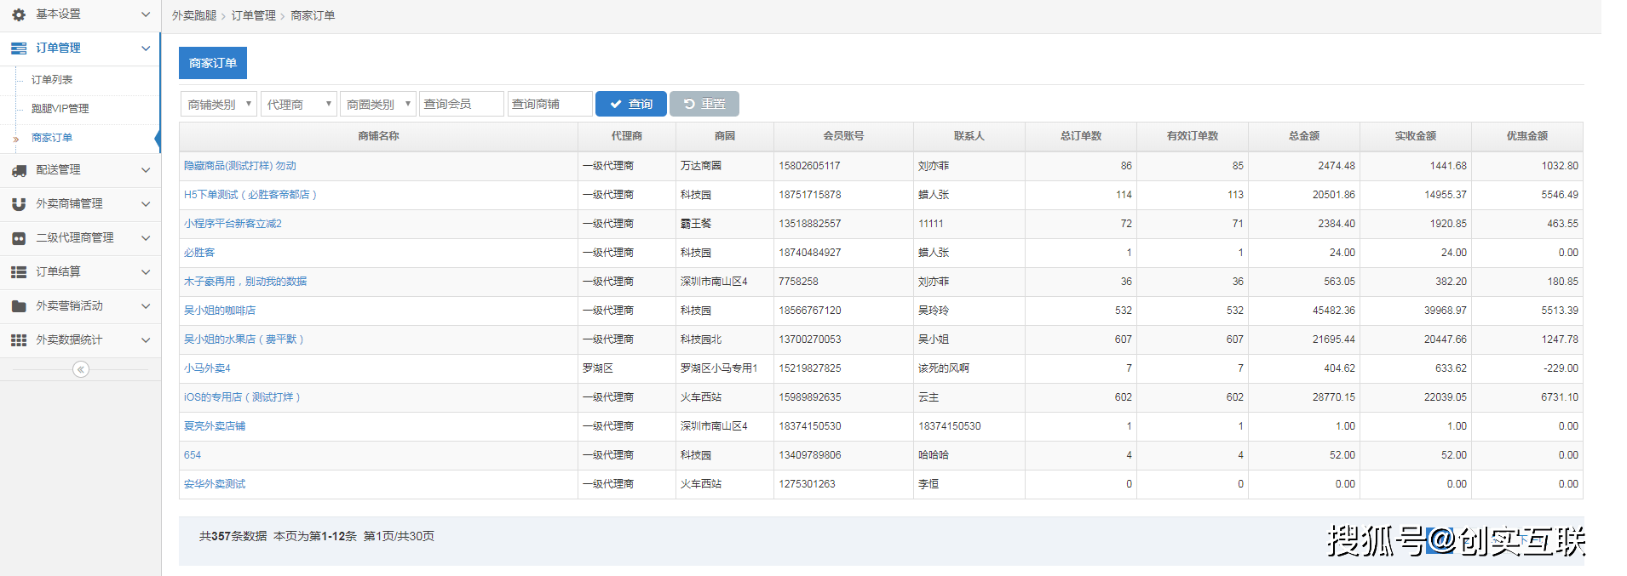Click the 二级代理商管理 sidebar icon

(19, 238)
